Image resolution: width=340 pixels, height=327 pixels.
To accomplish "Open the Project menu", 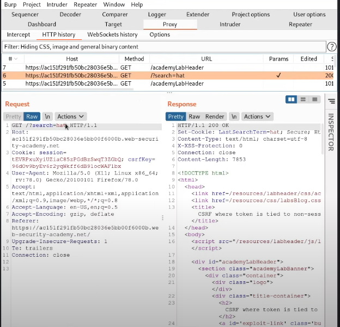I will pos(32,4).
